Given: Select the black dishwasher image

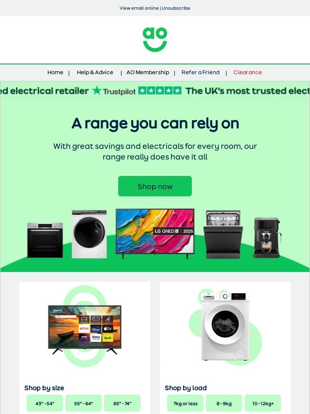Looking at the screenshot, I should click(x=223, y=234).
